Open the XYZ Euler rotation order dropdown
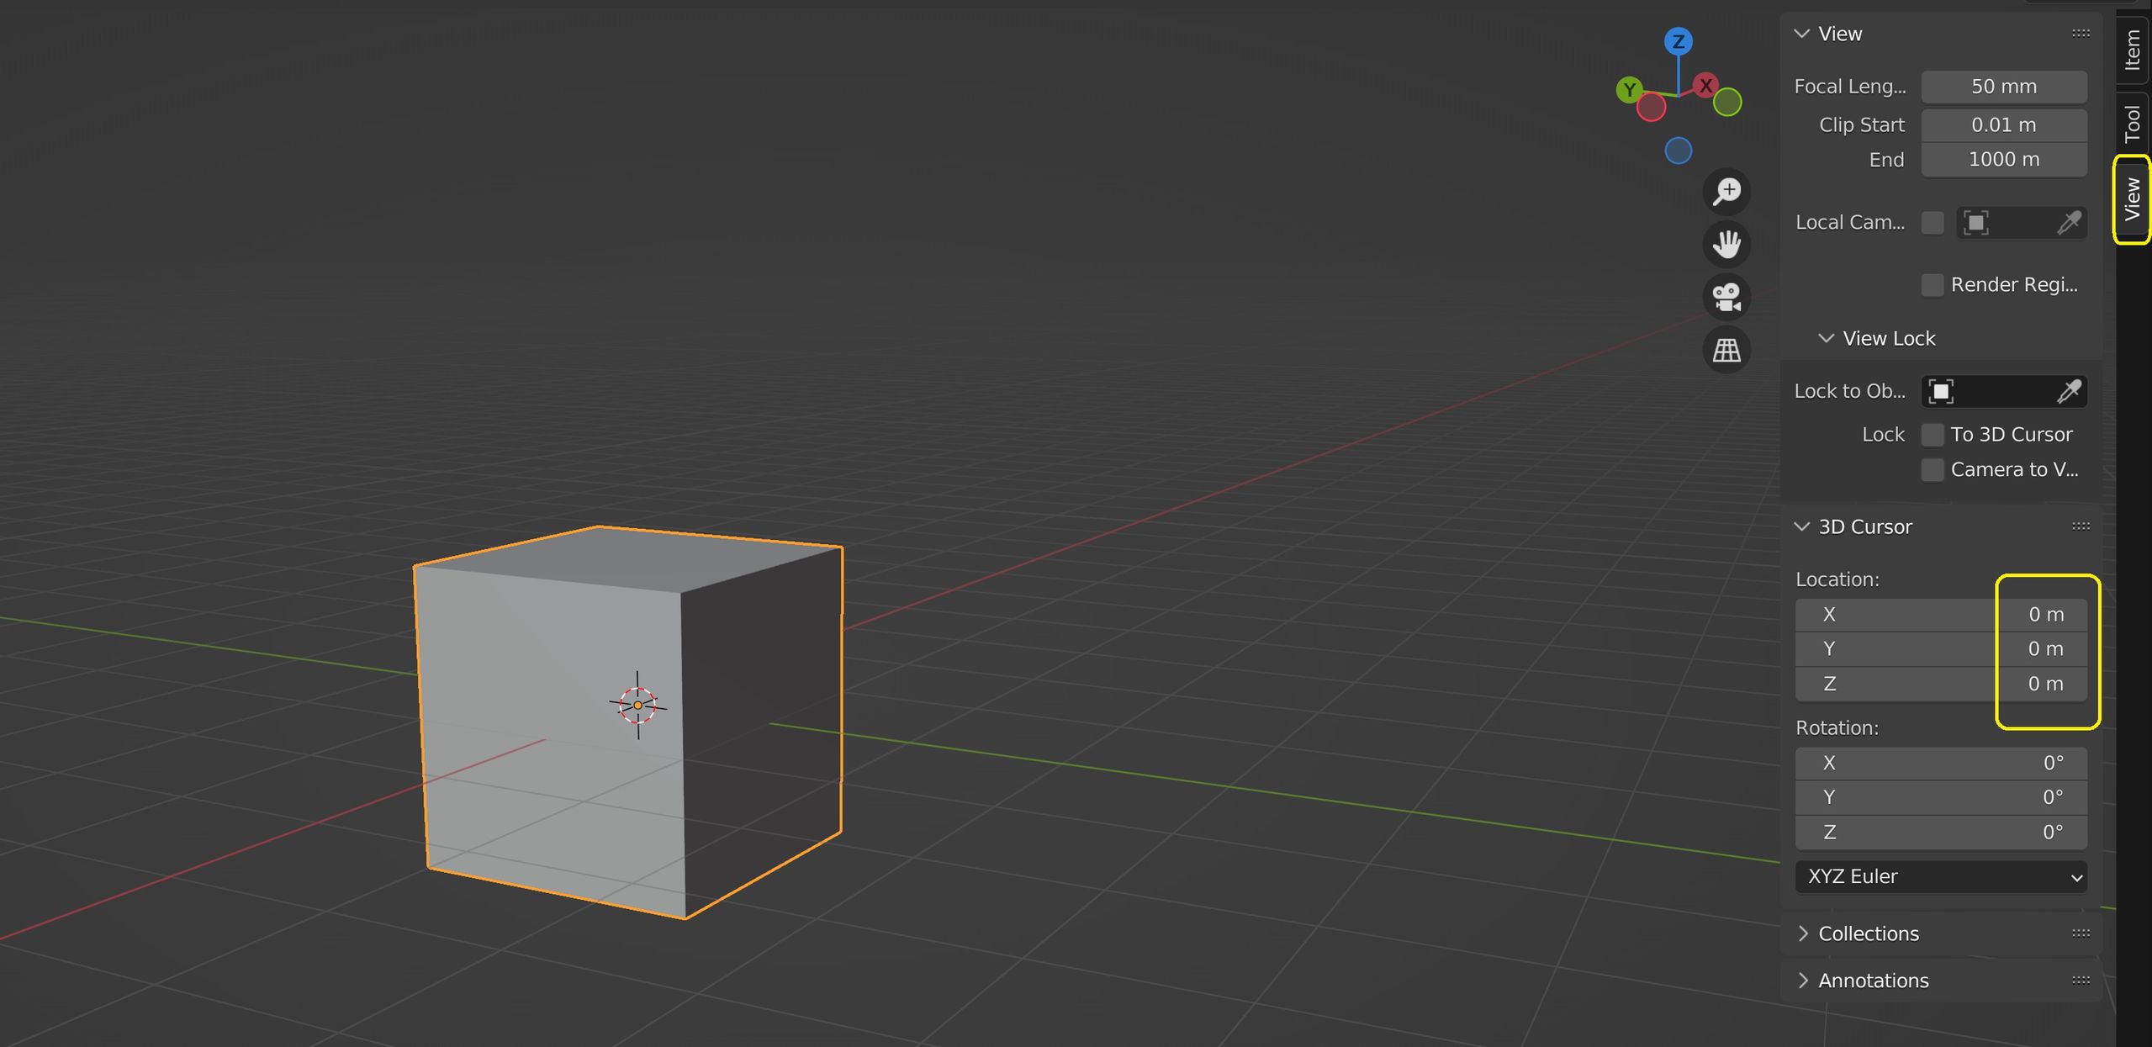2152x1047 pixels. coord(1940,876)
